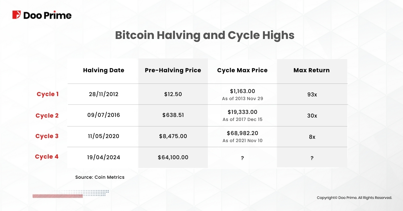The width and height of the screenshot is (403, 211).
Task: Click the Source: Coin Metrics text
Action: pyautogui.click(x=100, y=177)
